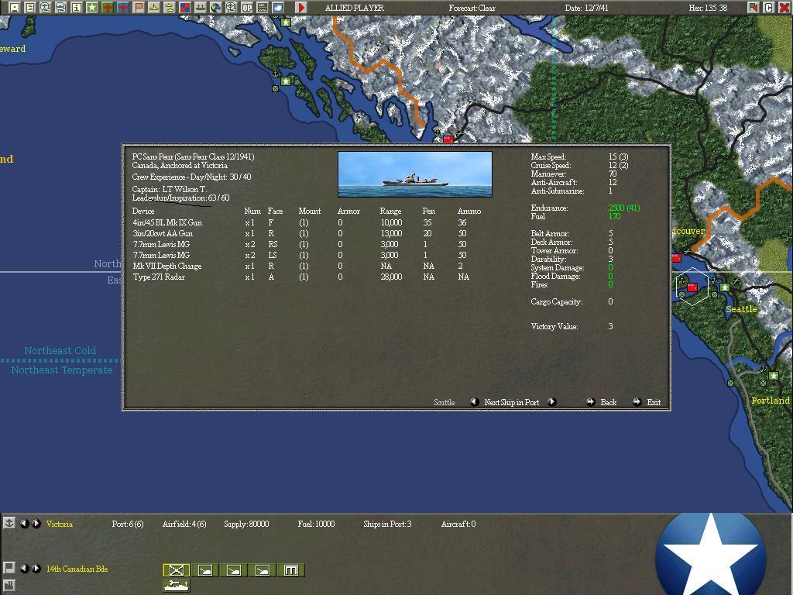Screen dimensions: 793x595
Task: Click the ship image thumbnail
Action: pos(415,174)
